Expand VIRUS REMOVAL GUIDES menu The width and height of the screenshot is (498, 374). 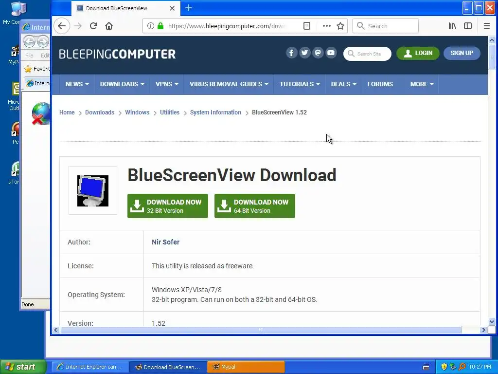click(x=229, y=84)
